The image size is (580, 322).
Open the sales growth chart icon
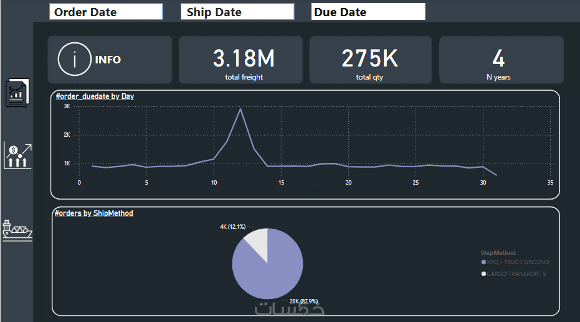pos(17,155)
